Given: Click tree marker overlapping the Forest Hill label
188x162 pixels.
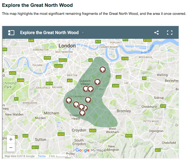Looking at the screenshot, I should tap(91, 89).
